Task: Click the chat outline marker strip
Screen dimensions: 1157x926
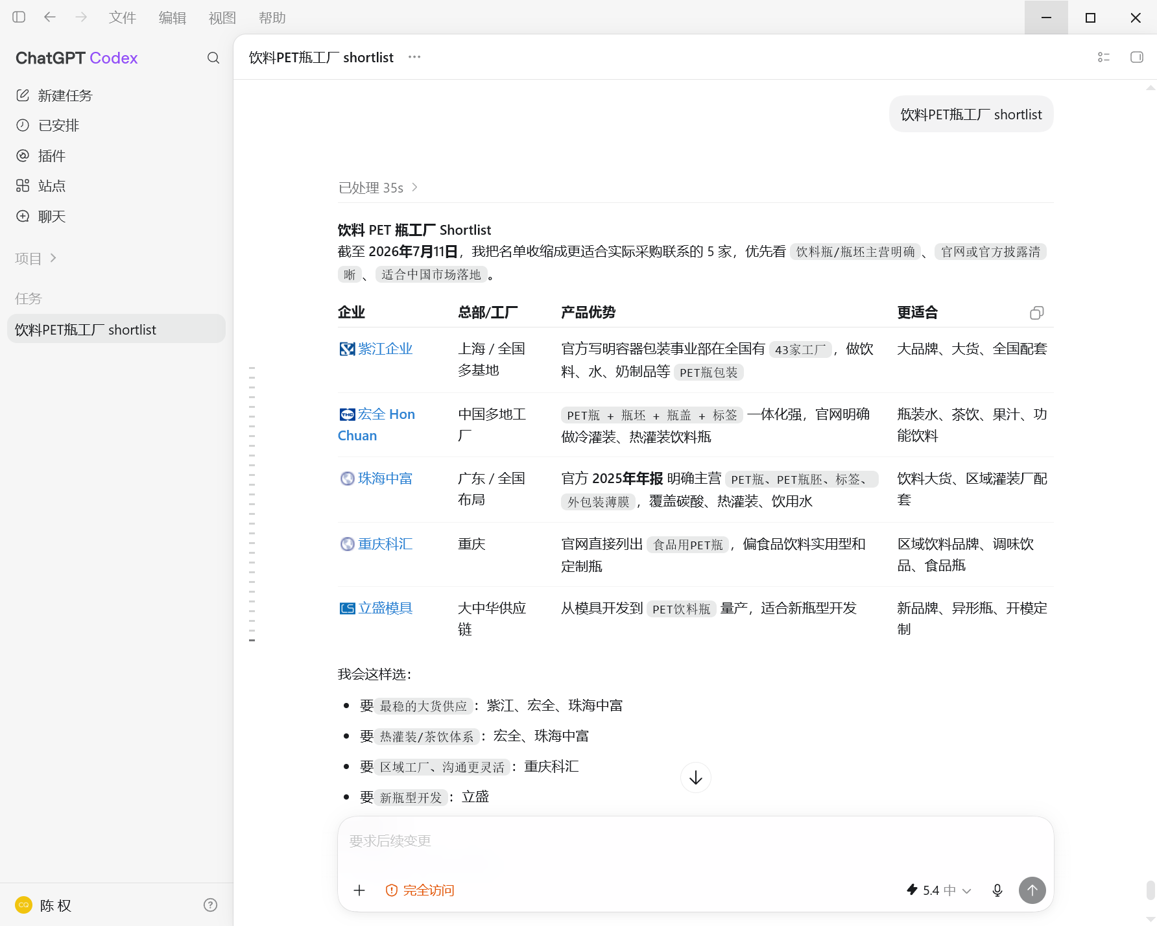Action: pyautogui.click(x=252, y=504)
